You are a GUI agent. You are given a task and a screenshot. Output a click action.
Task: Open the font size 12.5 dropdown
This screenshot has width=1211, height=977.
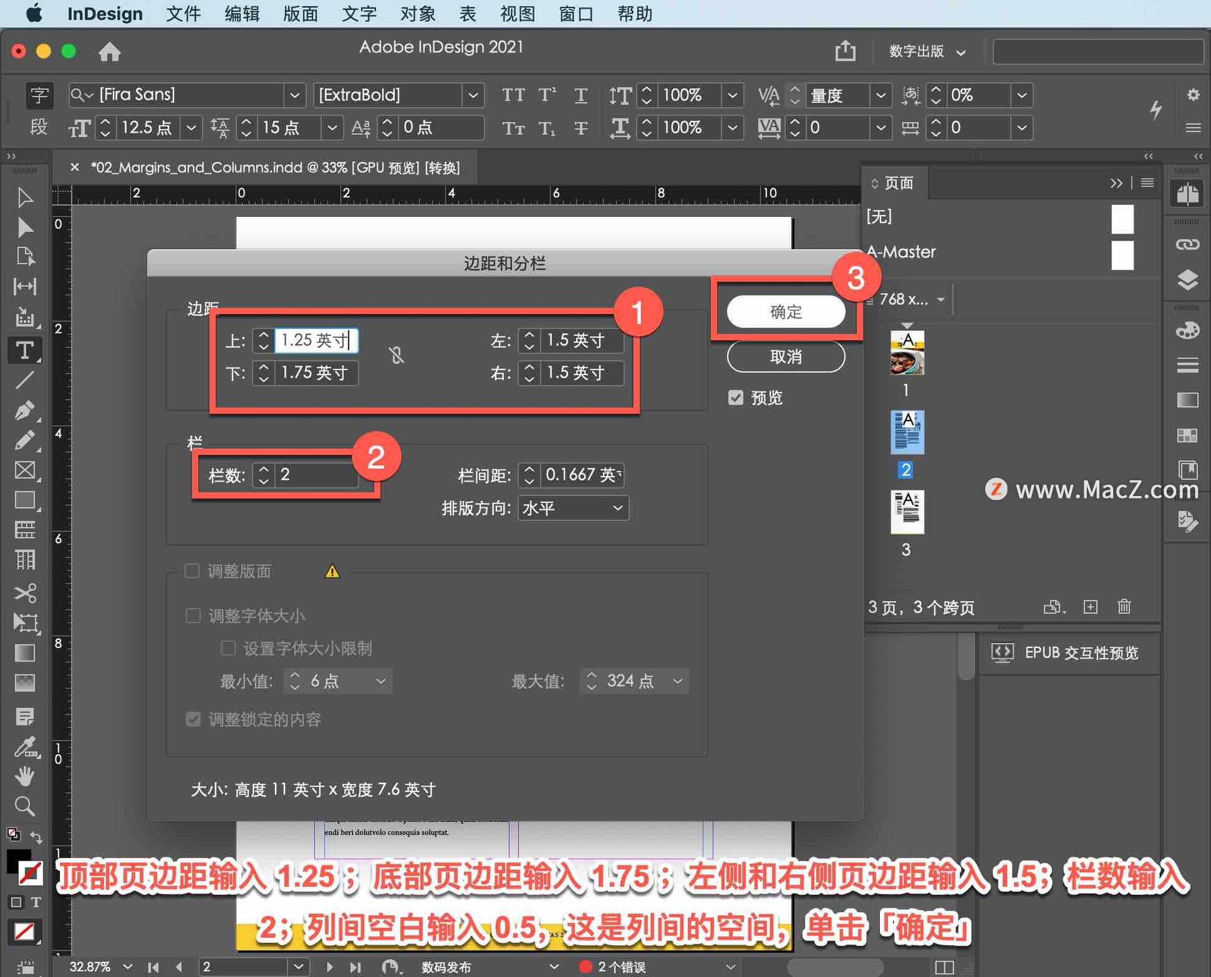click(190, 128)
